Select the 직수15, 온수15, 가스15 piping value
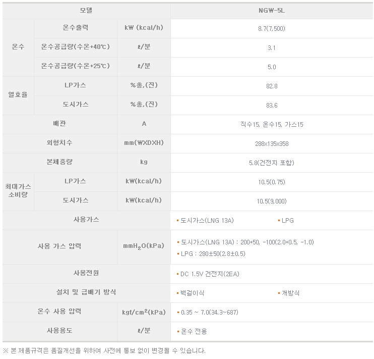 271,124
